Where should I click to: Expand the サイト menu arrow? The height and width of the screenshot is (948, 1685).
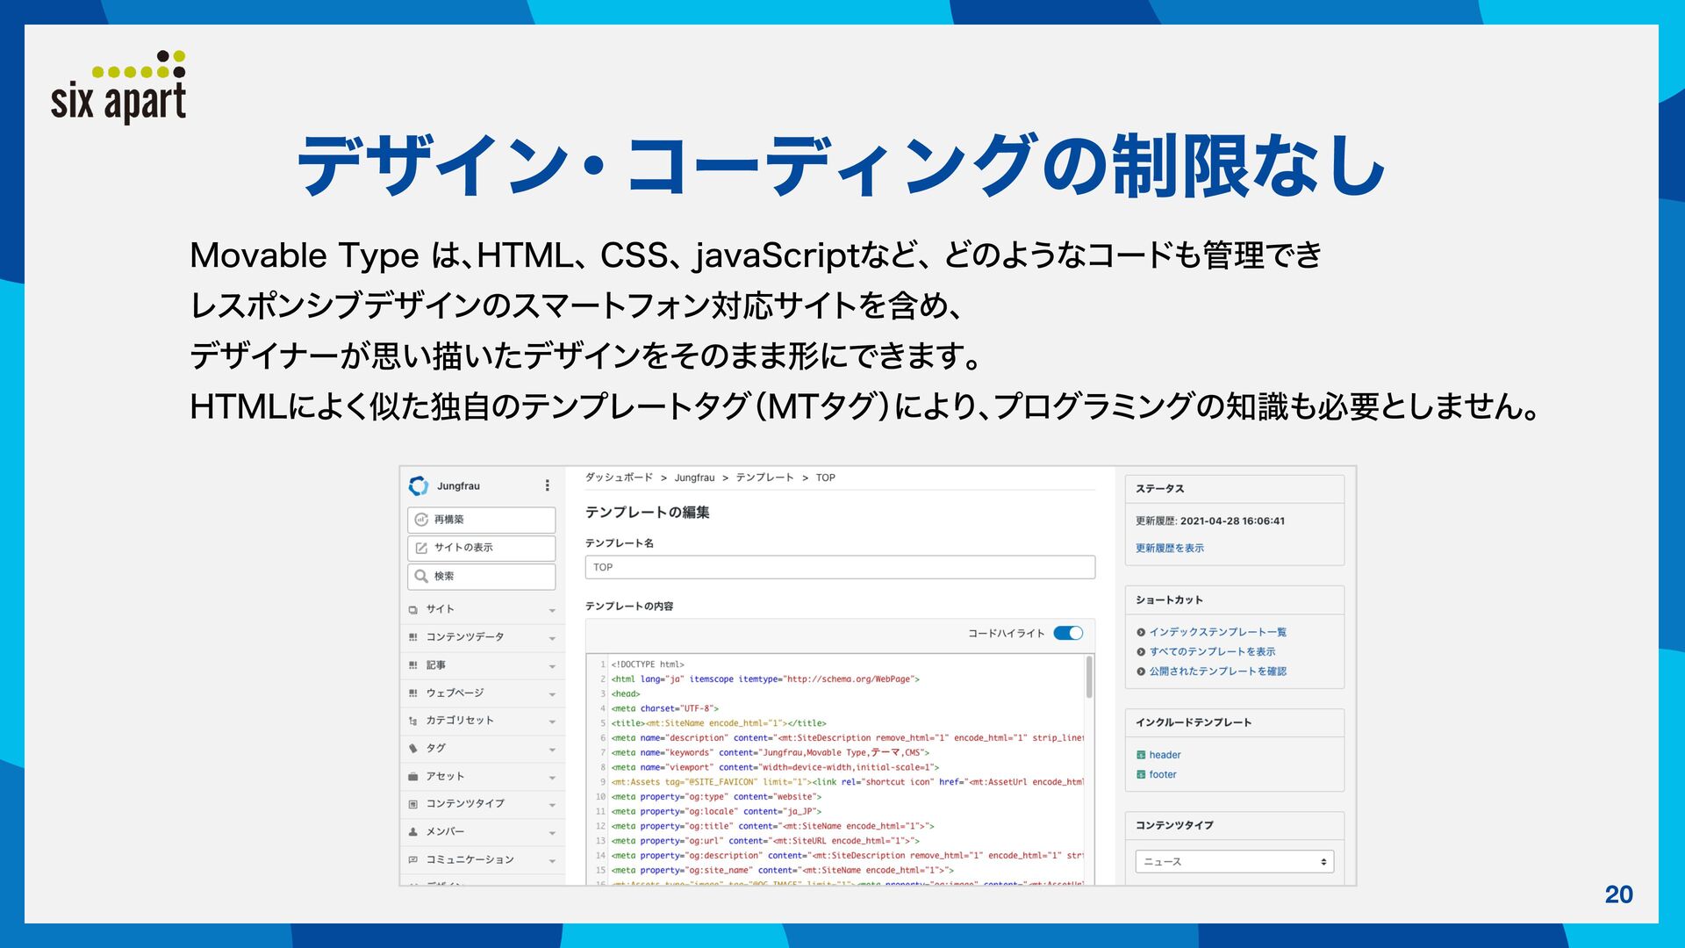pos(552,610)
